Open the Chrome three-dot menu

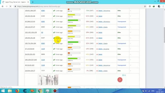point(163,6)
